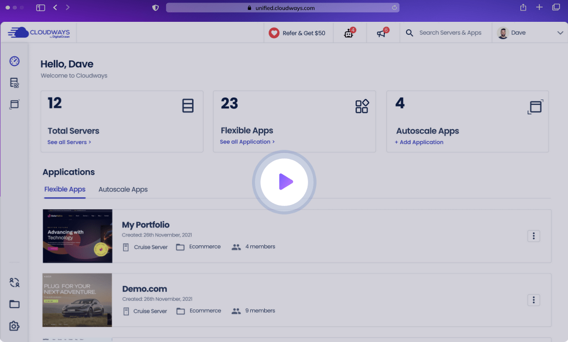Reload the page with the refresh icon
Screen dimensions: 568x342
(394, 7)
